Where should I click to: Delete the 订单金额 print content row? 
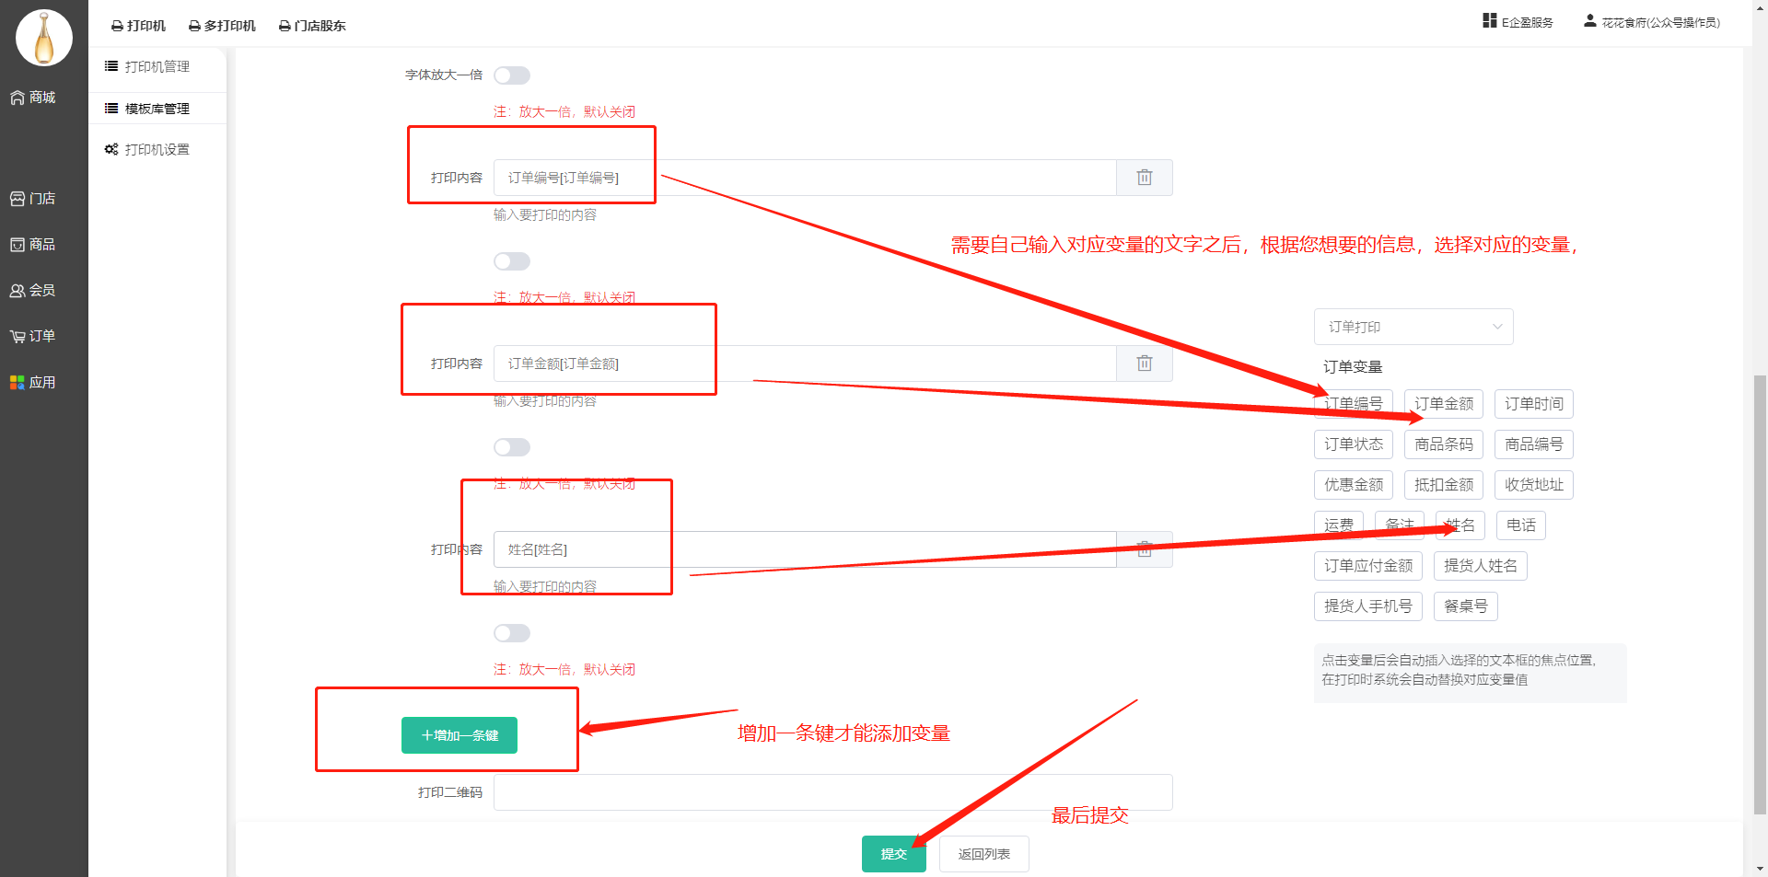click(x=1144, y=363)
